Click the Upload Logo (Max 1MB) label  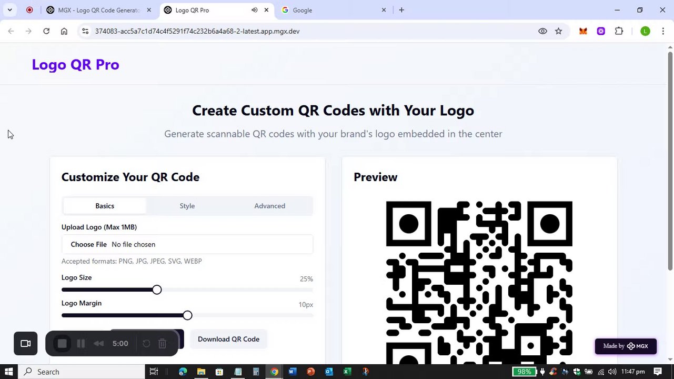[99, 227]
